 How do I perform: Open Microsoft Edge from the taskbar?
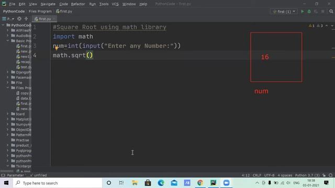(x=161, y=183)
